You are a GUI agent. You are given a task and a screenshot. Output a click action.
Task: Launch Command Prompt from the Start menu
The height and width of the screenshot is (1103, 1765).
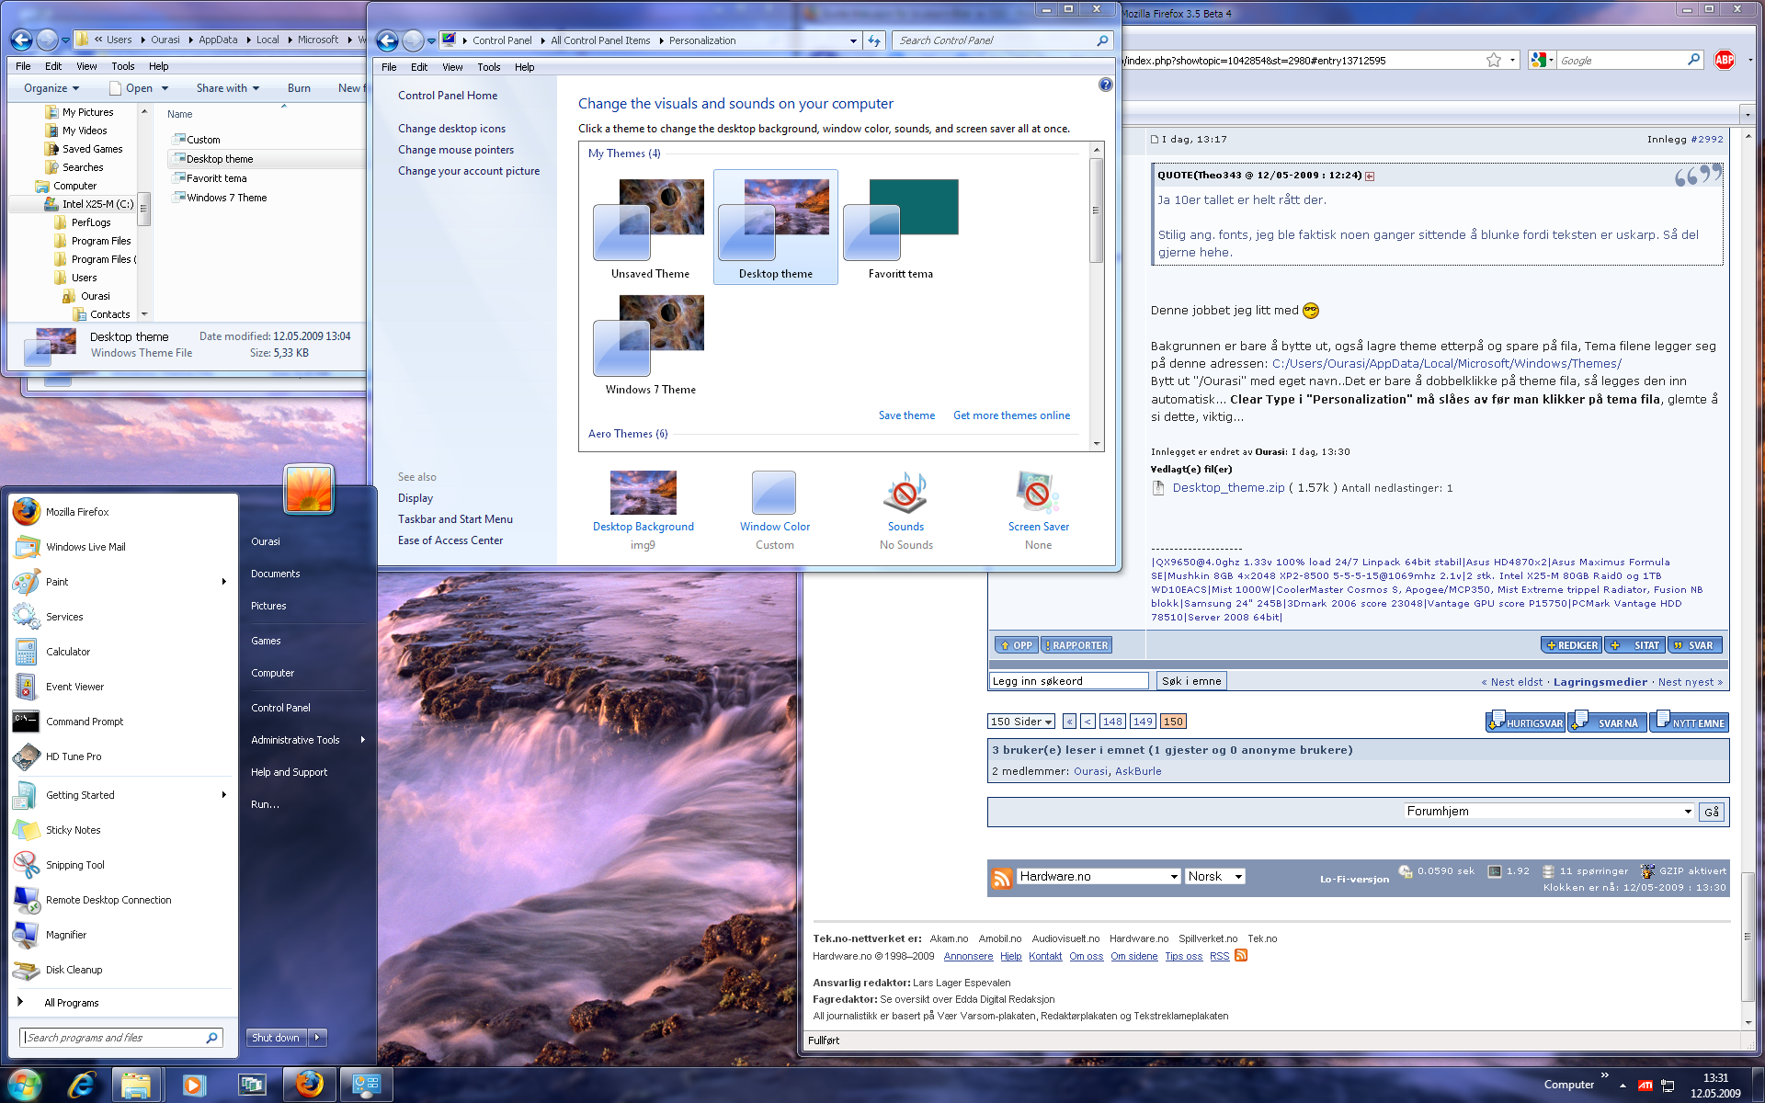(x=85, y=722)
